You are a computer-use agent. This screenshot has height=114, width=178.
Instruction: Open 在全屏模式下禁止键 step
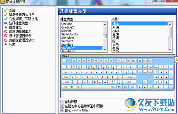pyautogui.click(x=23, y=19)
